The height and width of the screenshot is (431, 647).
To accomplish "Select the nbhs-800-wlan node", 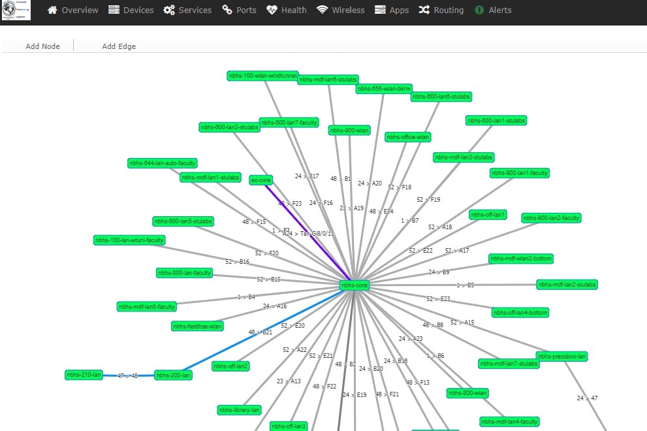I will point(467,393).
